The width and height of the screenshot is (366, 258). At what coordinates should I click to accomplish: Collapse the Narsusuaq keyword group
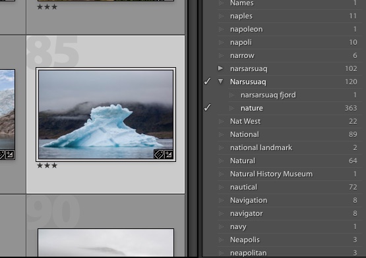coord(220,82)
